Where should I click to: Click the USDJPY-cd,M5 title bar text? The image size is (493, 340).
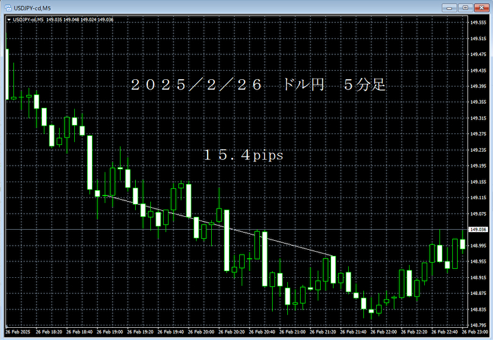coord(32,8)
